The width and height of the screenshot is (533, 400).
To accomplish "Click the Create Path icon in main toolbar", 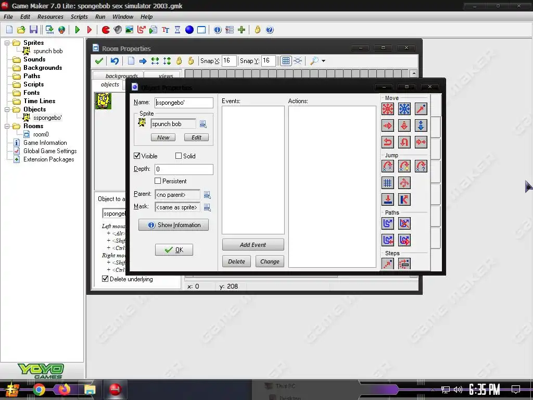I will [142, 30].
